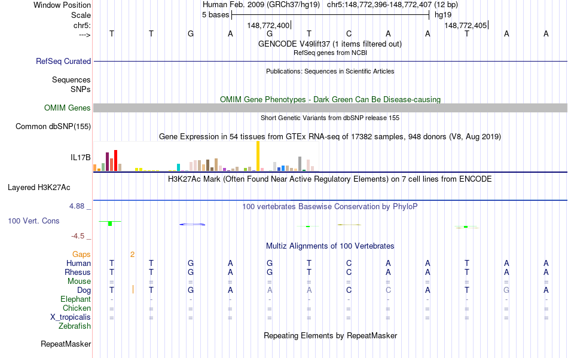Click the Multiz Alignments of 100 Vertebrates title

point(330,246)
